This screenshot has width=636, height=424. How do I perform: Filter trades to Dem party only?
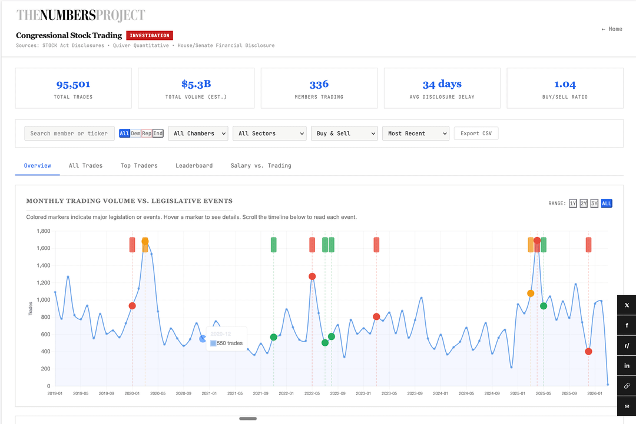coord(135,133)
